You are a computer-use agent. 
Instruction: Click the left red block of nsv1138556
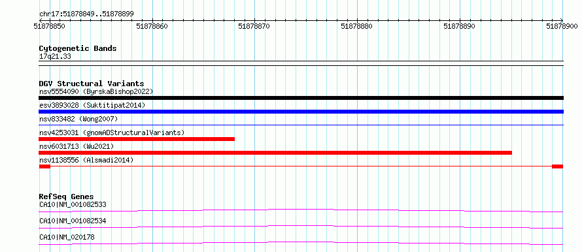click(x=44, y=166)
